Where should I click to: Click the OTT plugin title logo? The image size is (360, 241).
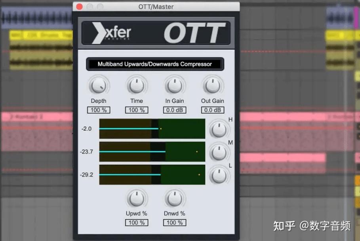(x=195, y=33)
